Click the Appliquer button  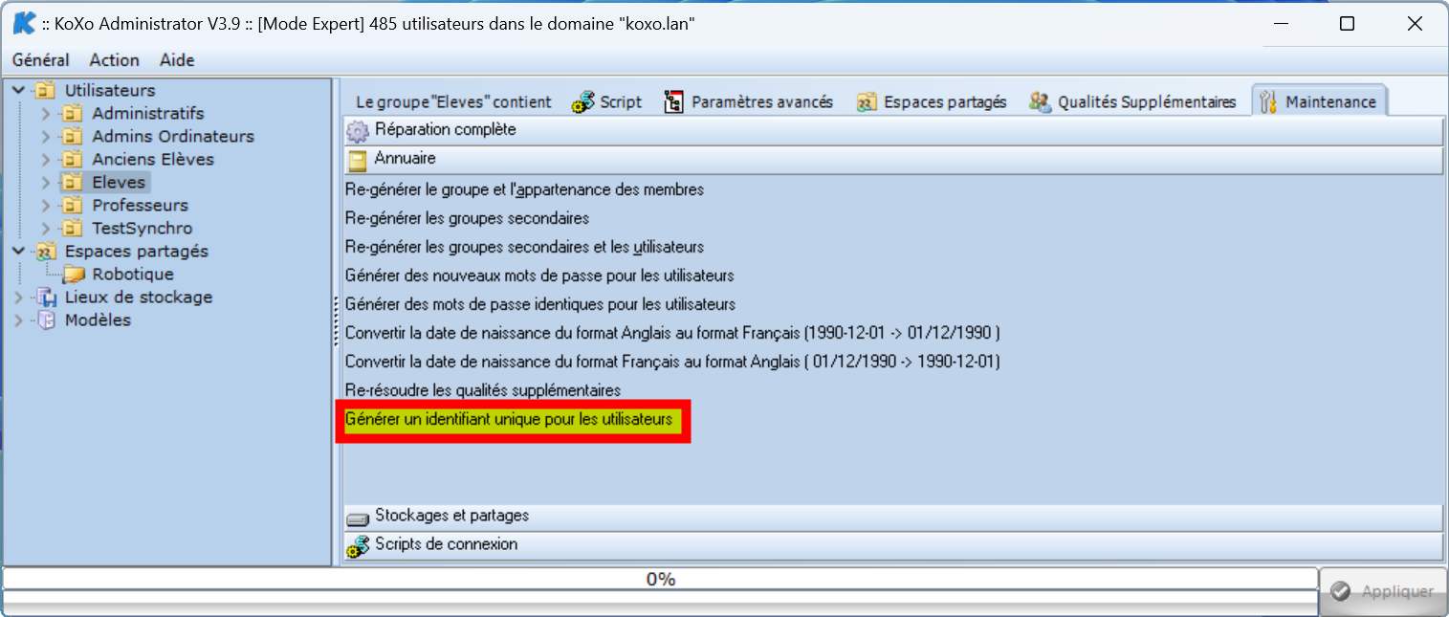1383,592
